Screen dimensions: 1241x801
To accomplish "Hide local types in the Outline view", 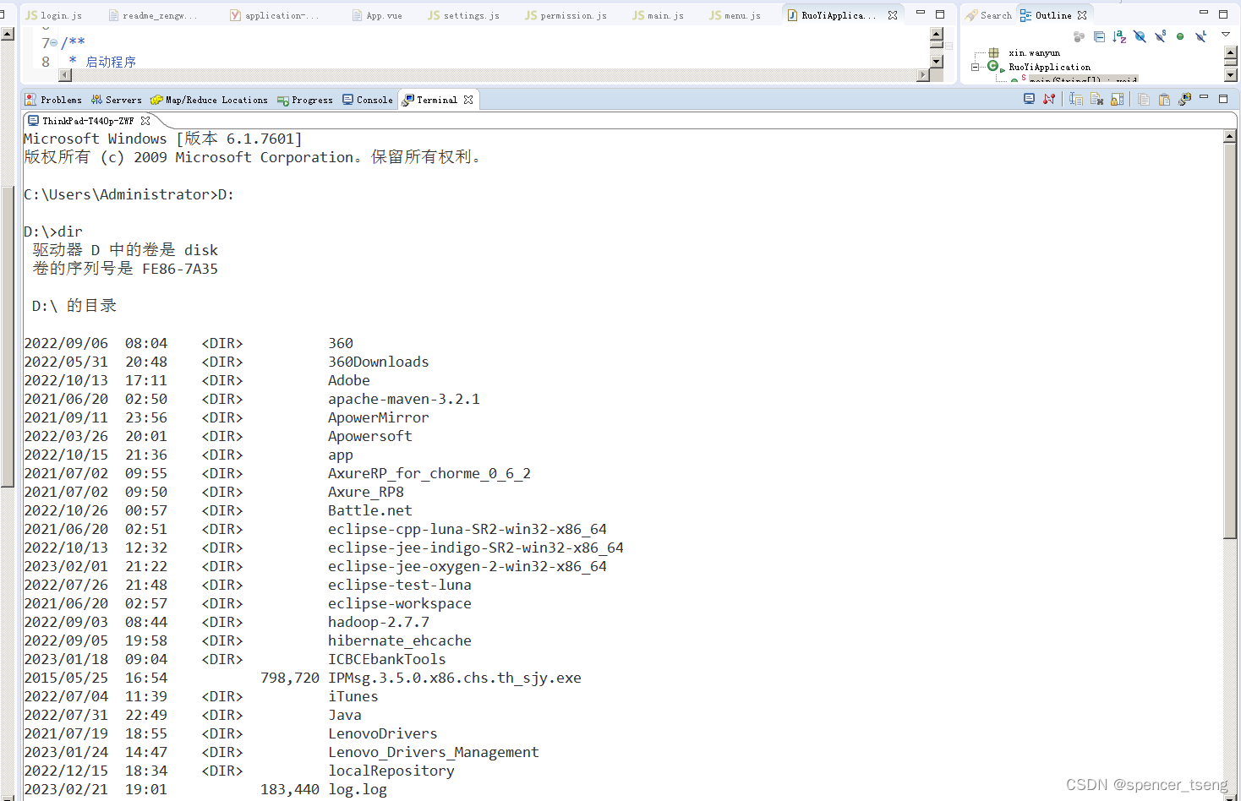I will [1200, 36].
